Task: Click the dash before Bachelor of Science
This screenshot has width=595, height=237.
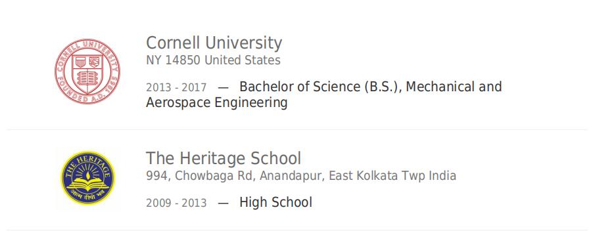Action: (223, 87)
